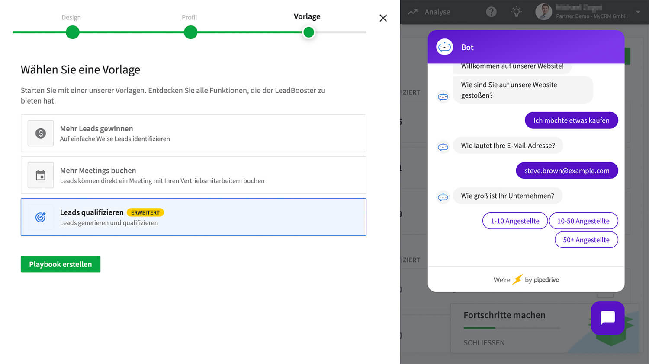Close the template dialog with X
Image resolution: width=649 pixels, height=364 pixels.
[x=383, y=18]
